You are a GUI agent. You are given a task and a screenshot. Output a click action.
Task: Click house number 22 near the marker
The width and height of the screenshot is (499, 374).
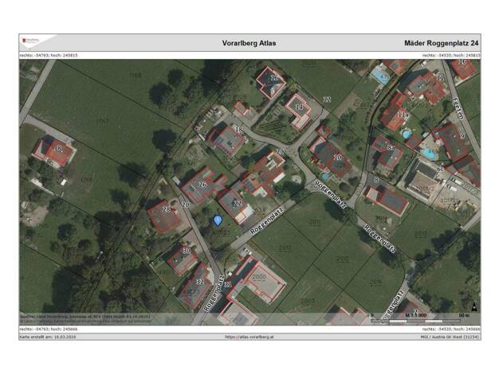pos(237,204)
